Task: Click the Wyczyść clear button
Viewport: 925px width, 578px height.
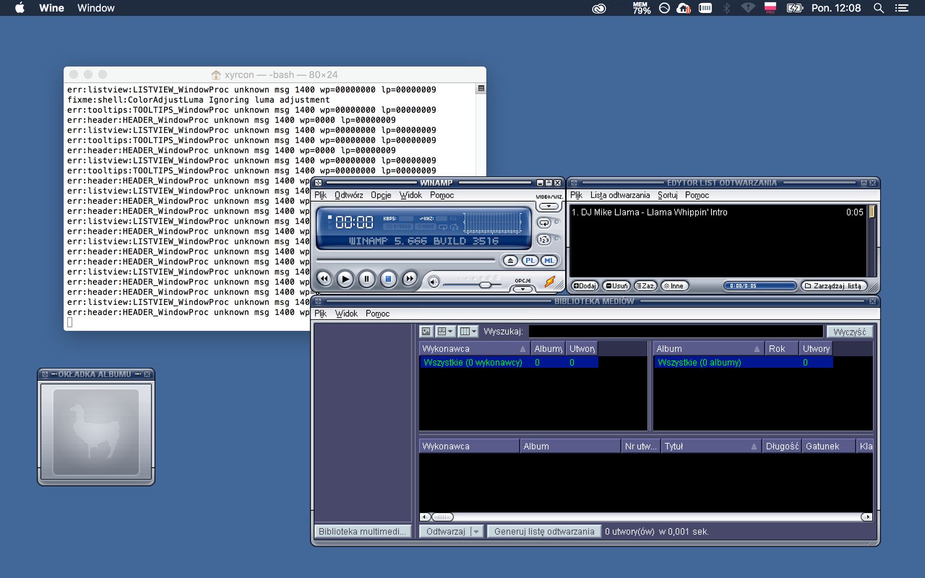Action: 850,332
